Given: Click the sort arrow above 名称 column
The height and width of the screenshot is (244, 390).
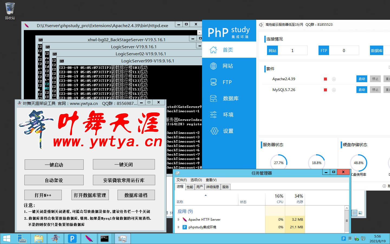Looking at the screenshot, I should point(206,195).
